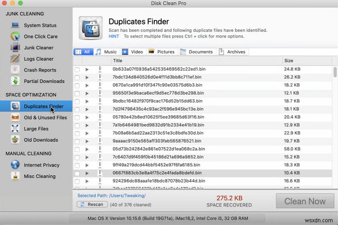Click the Pictures tab icon
Screen dimensions: 338x225
tap(151, 52)
